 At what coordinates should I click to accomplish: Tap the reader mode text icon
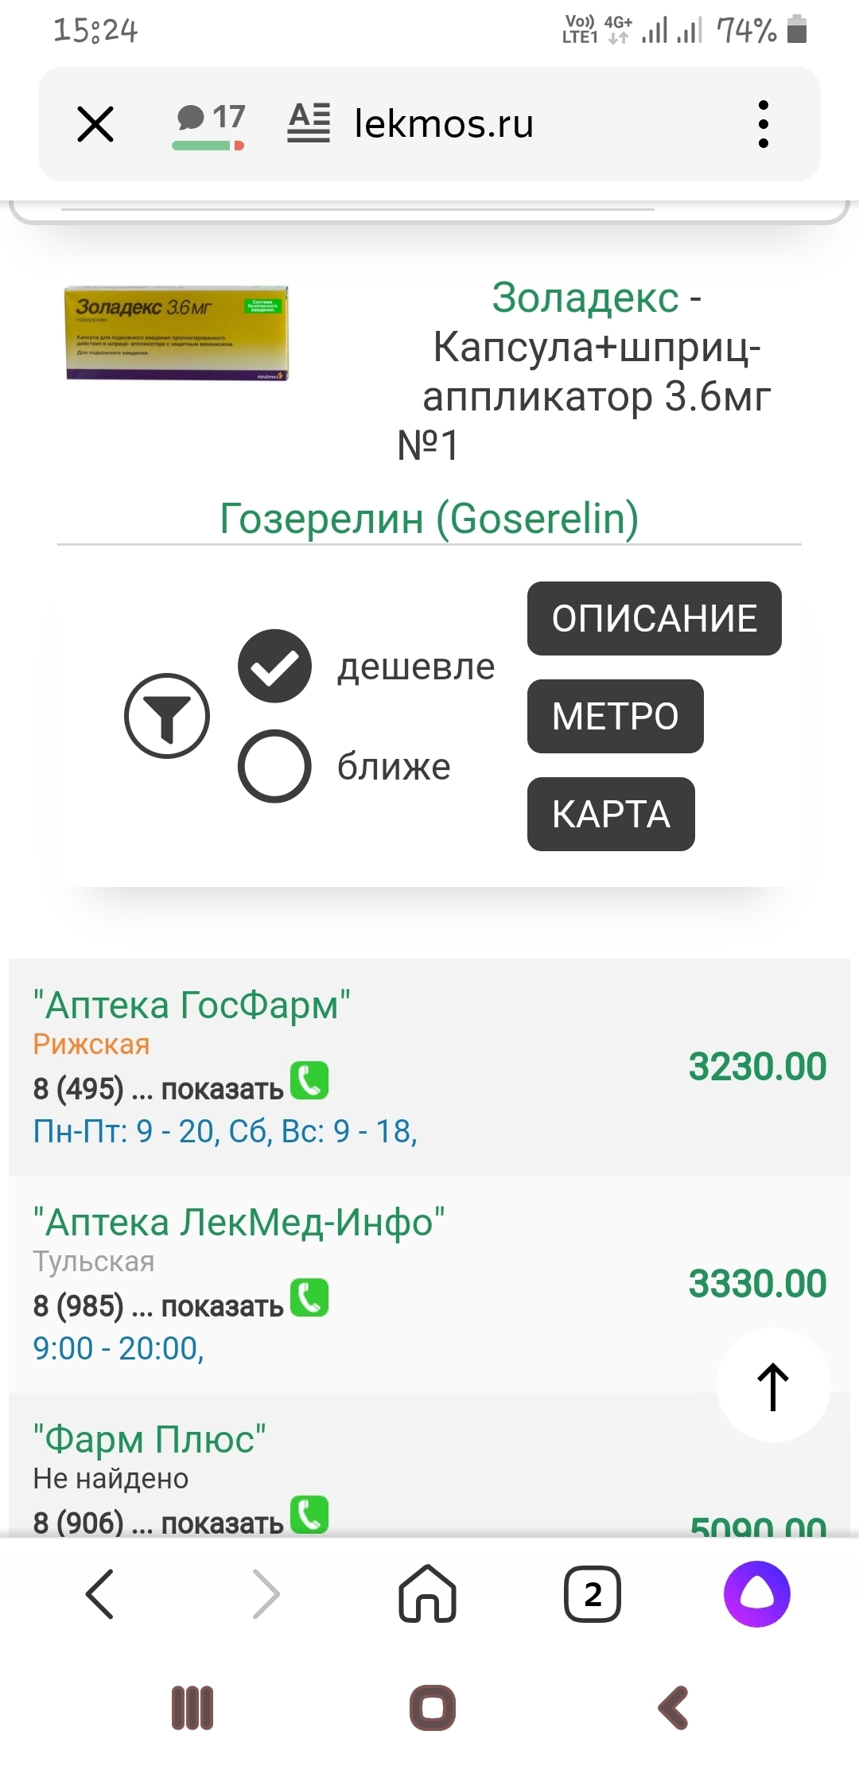309,124
